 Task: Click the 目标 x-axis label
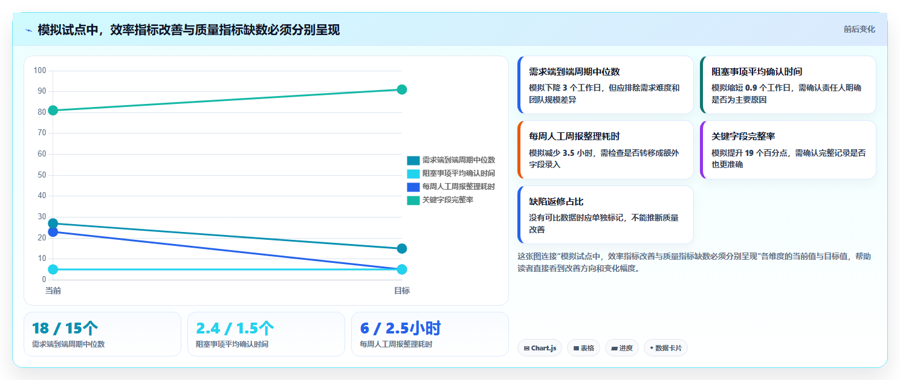click(402, 291)
